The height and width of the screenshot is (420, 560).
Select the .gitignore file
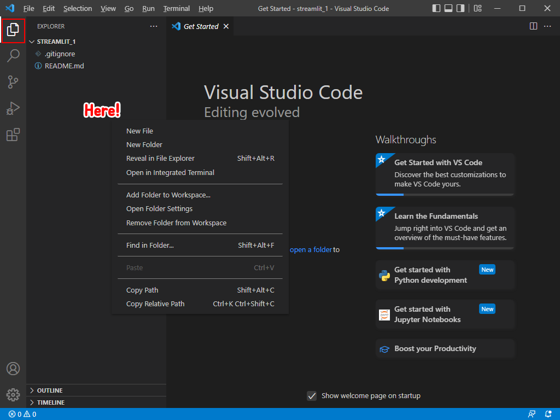96,54
